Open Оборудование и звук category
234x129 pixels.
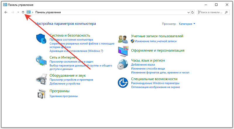coord(68,75)
